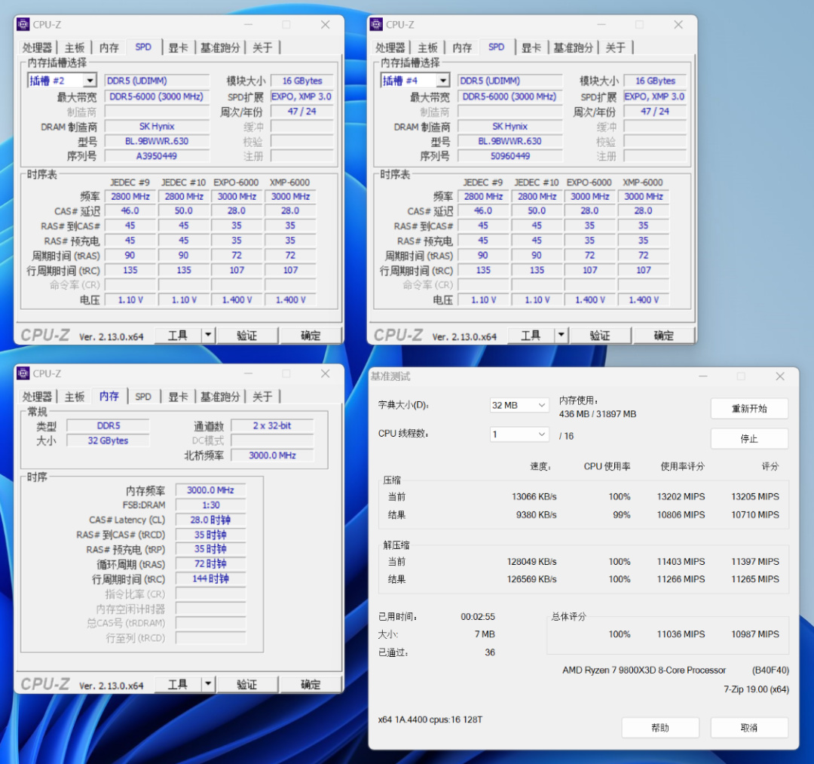The image size is (814, 764).
Task: Click 工具 button in memory window
Action: (x=178, y=684)
